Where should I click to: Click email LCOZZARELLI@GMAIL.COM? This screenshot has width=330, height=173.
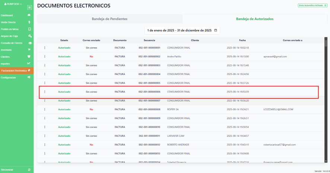click(278, 110)
